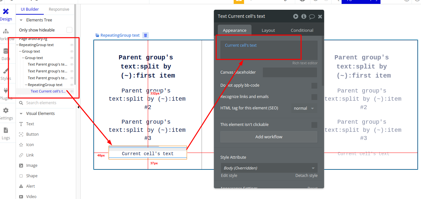This screenshot has height=199, width=421.
Task: Toggle eye icon for outermost RepeatingGroup text row
Action: [72, 45]
